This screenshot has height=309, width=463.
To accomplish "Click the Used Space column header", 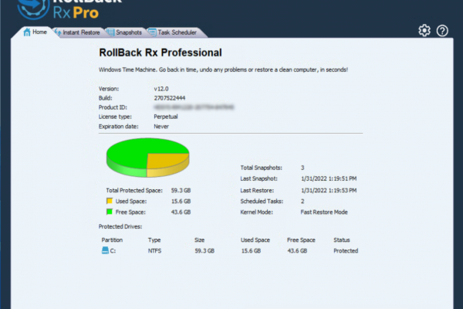I will click(x=255, y=239).
